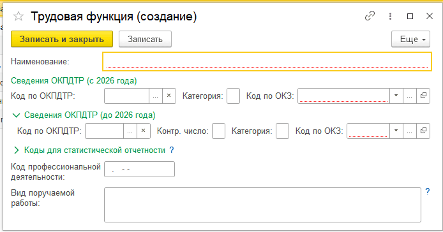
Task: Open ОКЗ item form (с 2026 года)
Action: click(x=423, y=96)
